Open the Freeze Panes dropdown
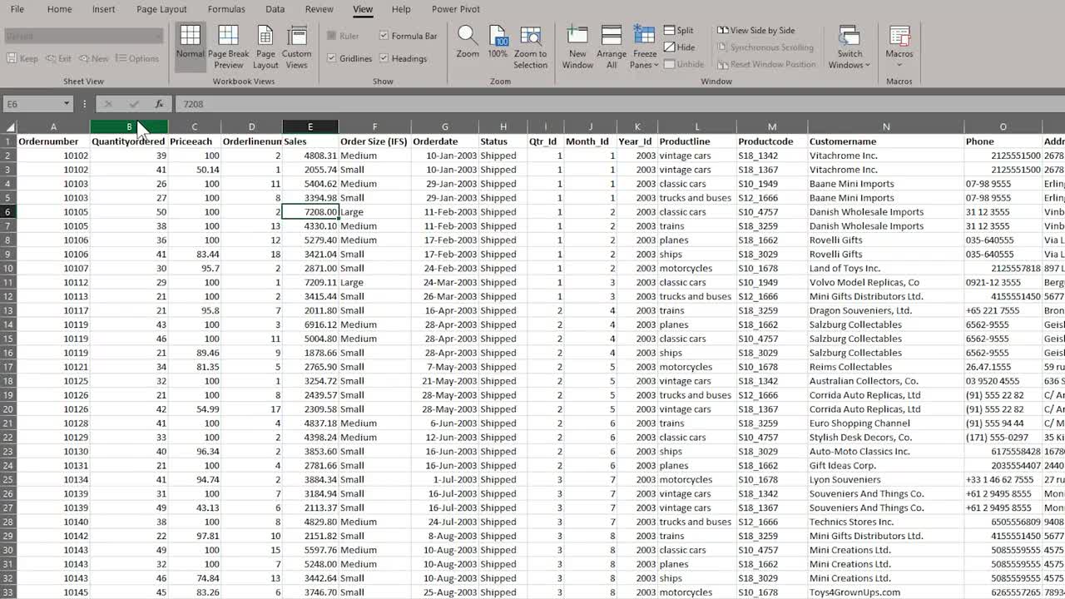This screenshot has width=1065, height=599. [x=644, y=46]
